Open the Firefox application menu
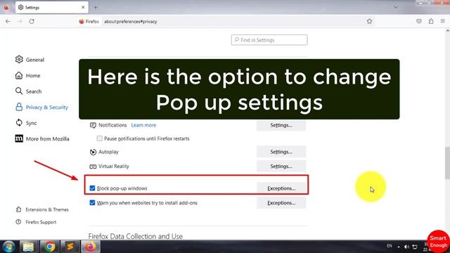The image size is (450, 253). tap(442, 21)
